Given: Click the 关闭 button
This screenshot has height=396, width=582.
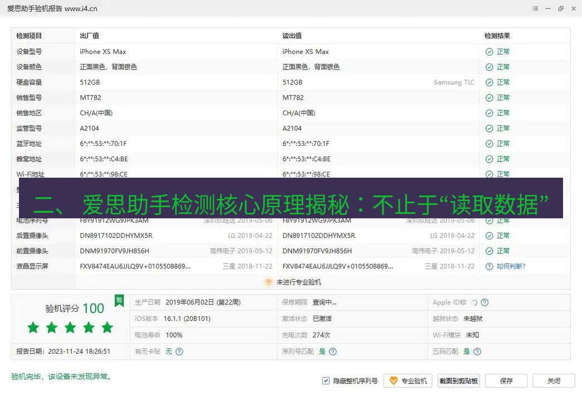Looking at the screenshot, I should (x=554, y=380).
